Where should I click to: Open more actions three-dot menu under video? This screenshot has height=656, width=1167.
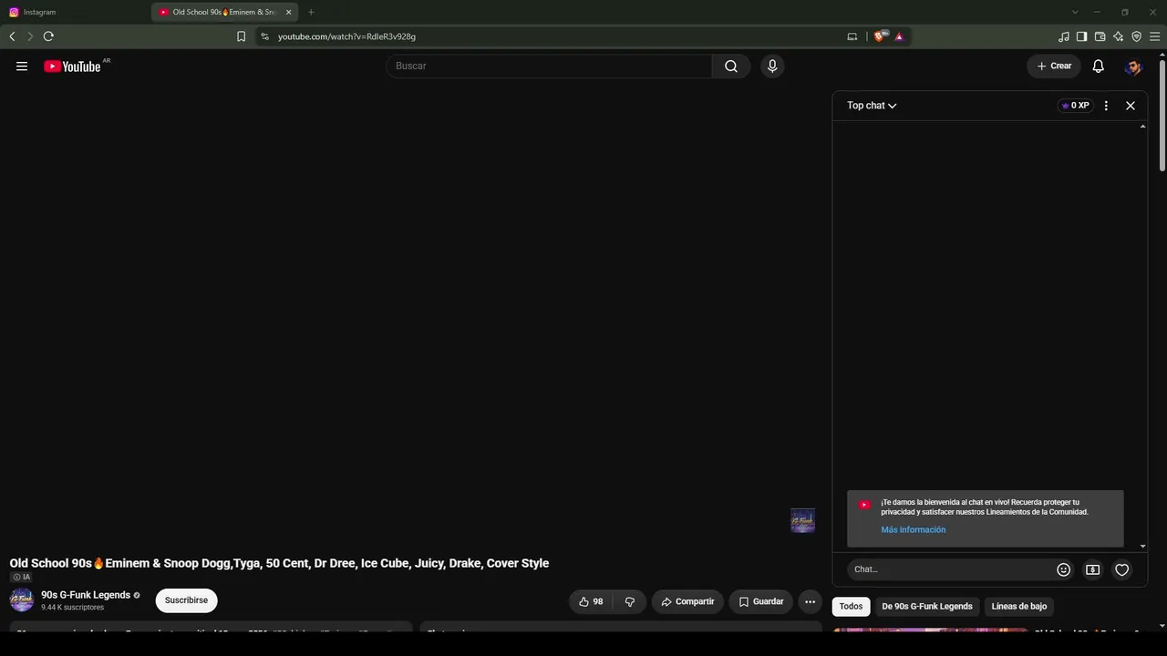pyautogui.click(x=810, y=601)
